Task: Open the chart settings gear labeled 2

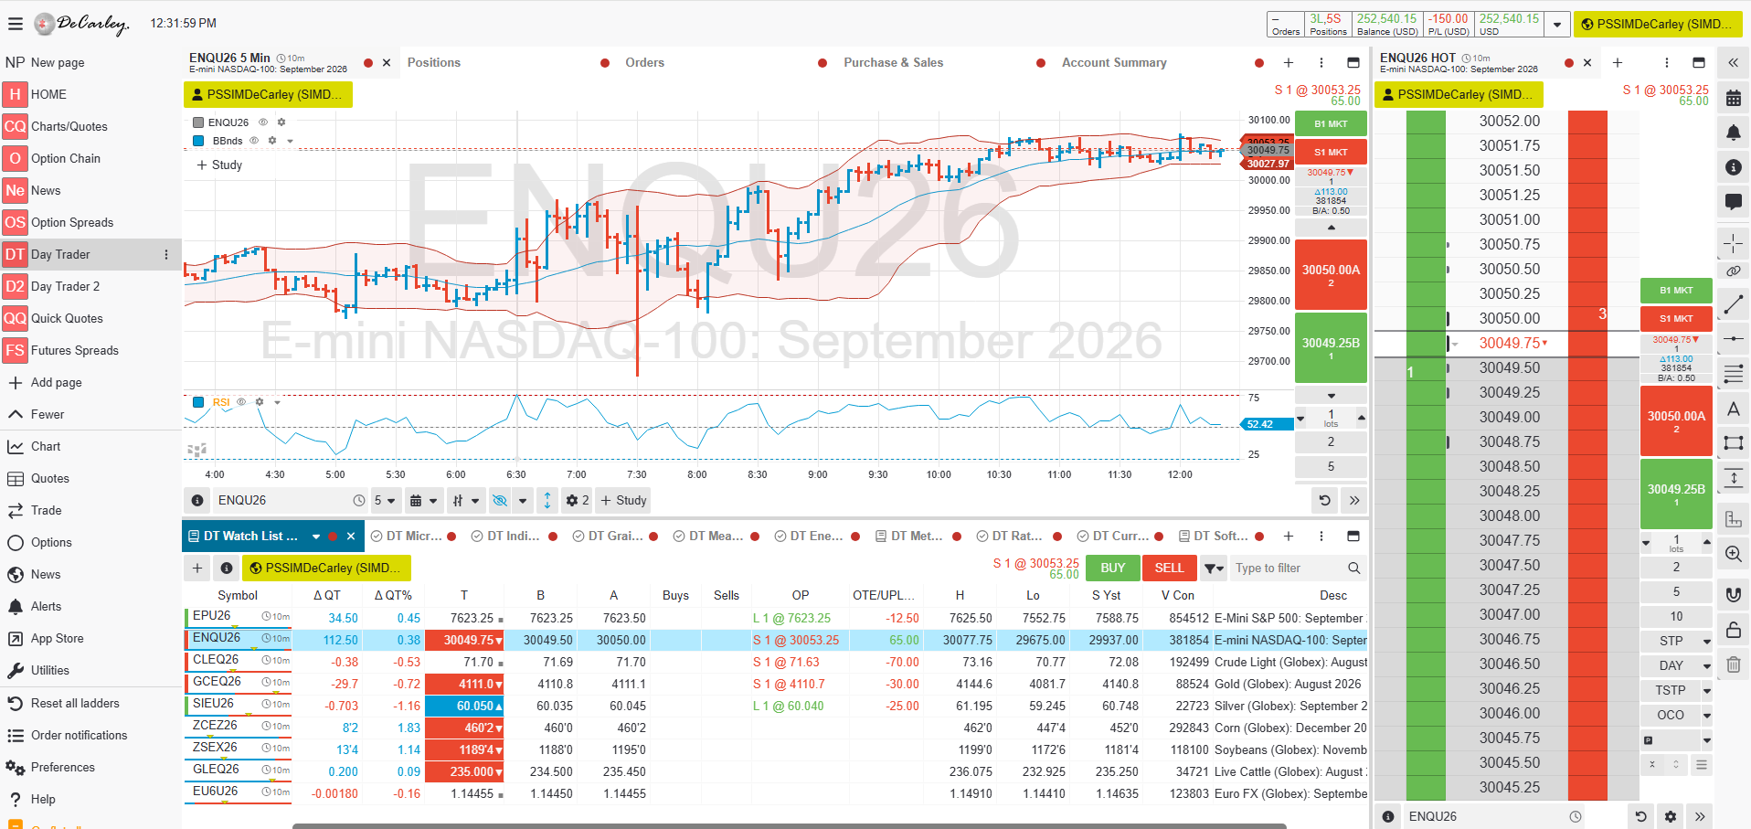Action: tap(577, 501)
